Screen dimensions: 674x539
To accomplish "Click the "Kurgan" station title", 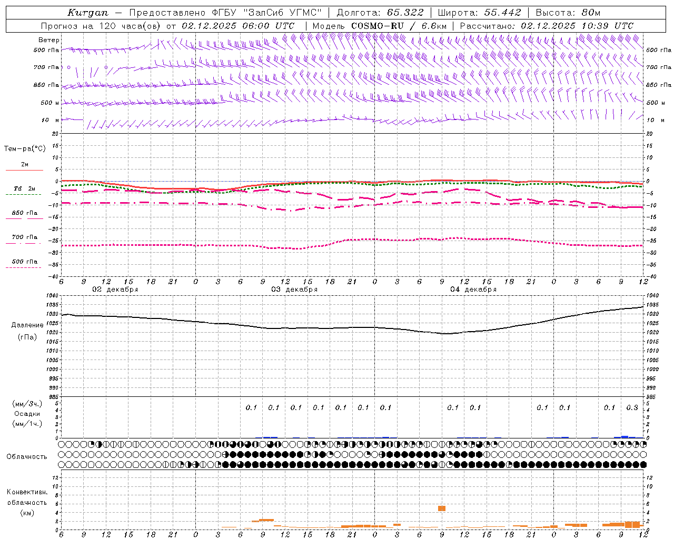I will coord(88,13).
